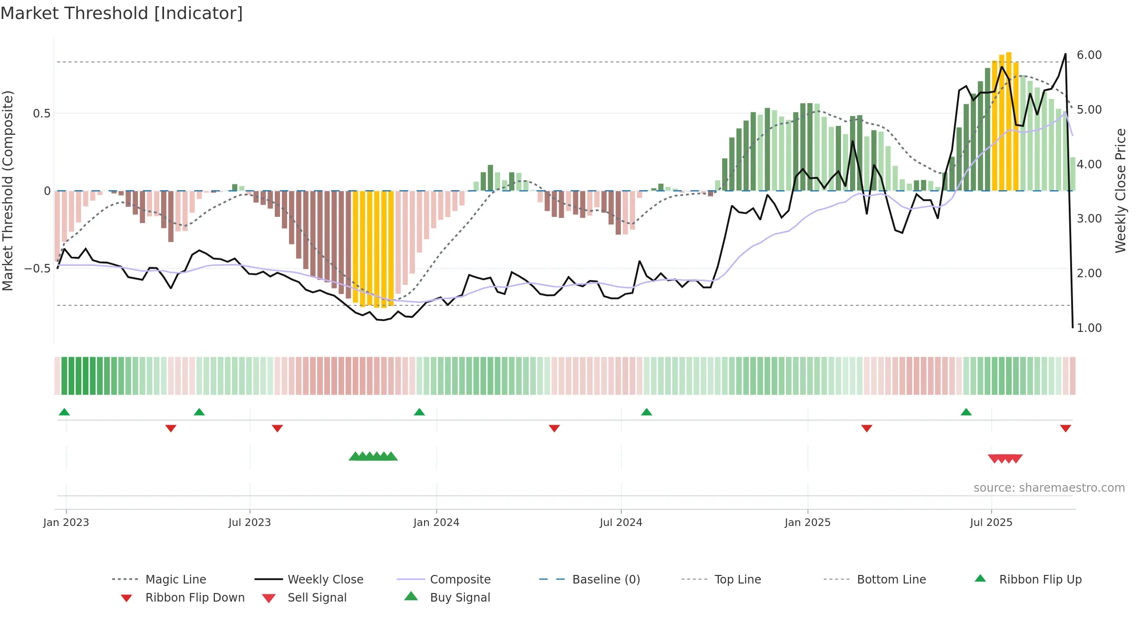This screenshot has height=642, width=1141.
Task: Click the Jul 2024 x-axis label
Action: pos(621,523)
